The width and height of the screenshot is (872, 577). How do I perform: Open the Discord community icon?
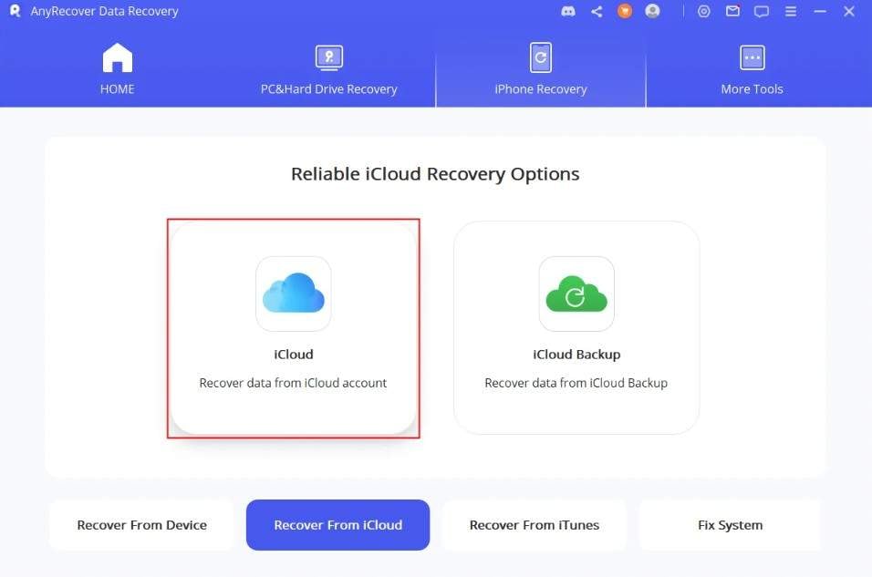[x=567, y=11]
